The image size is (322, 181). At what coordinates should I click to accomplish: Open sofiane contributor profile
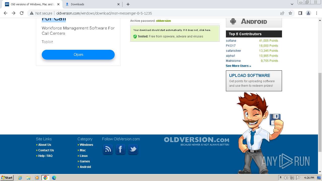[x=231, y=41]
